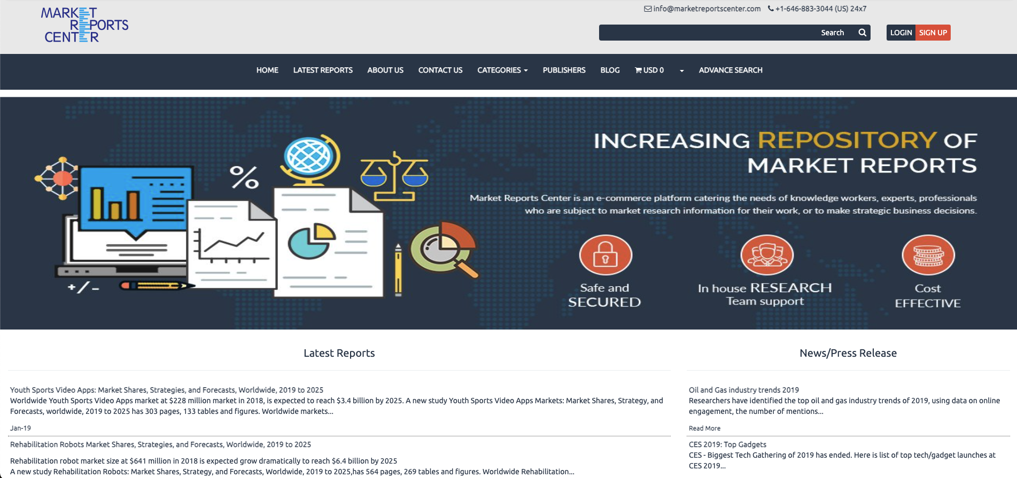
Task: Click the Market Reports Center logo
Action: point(85,25)
